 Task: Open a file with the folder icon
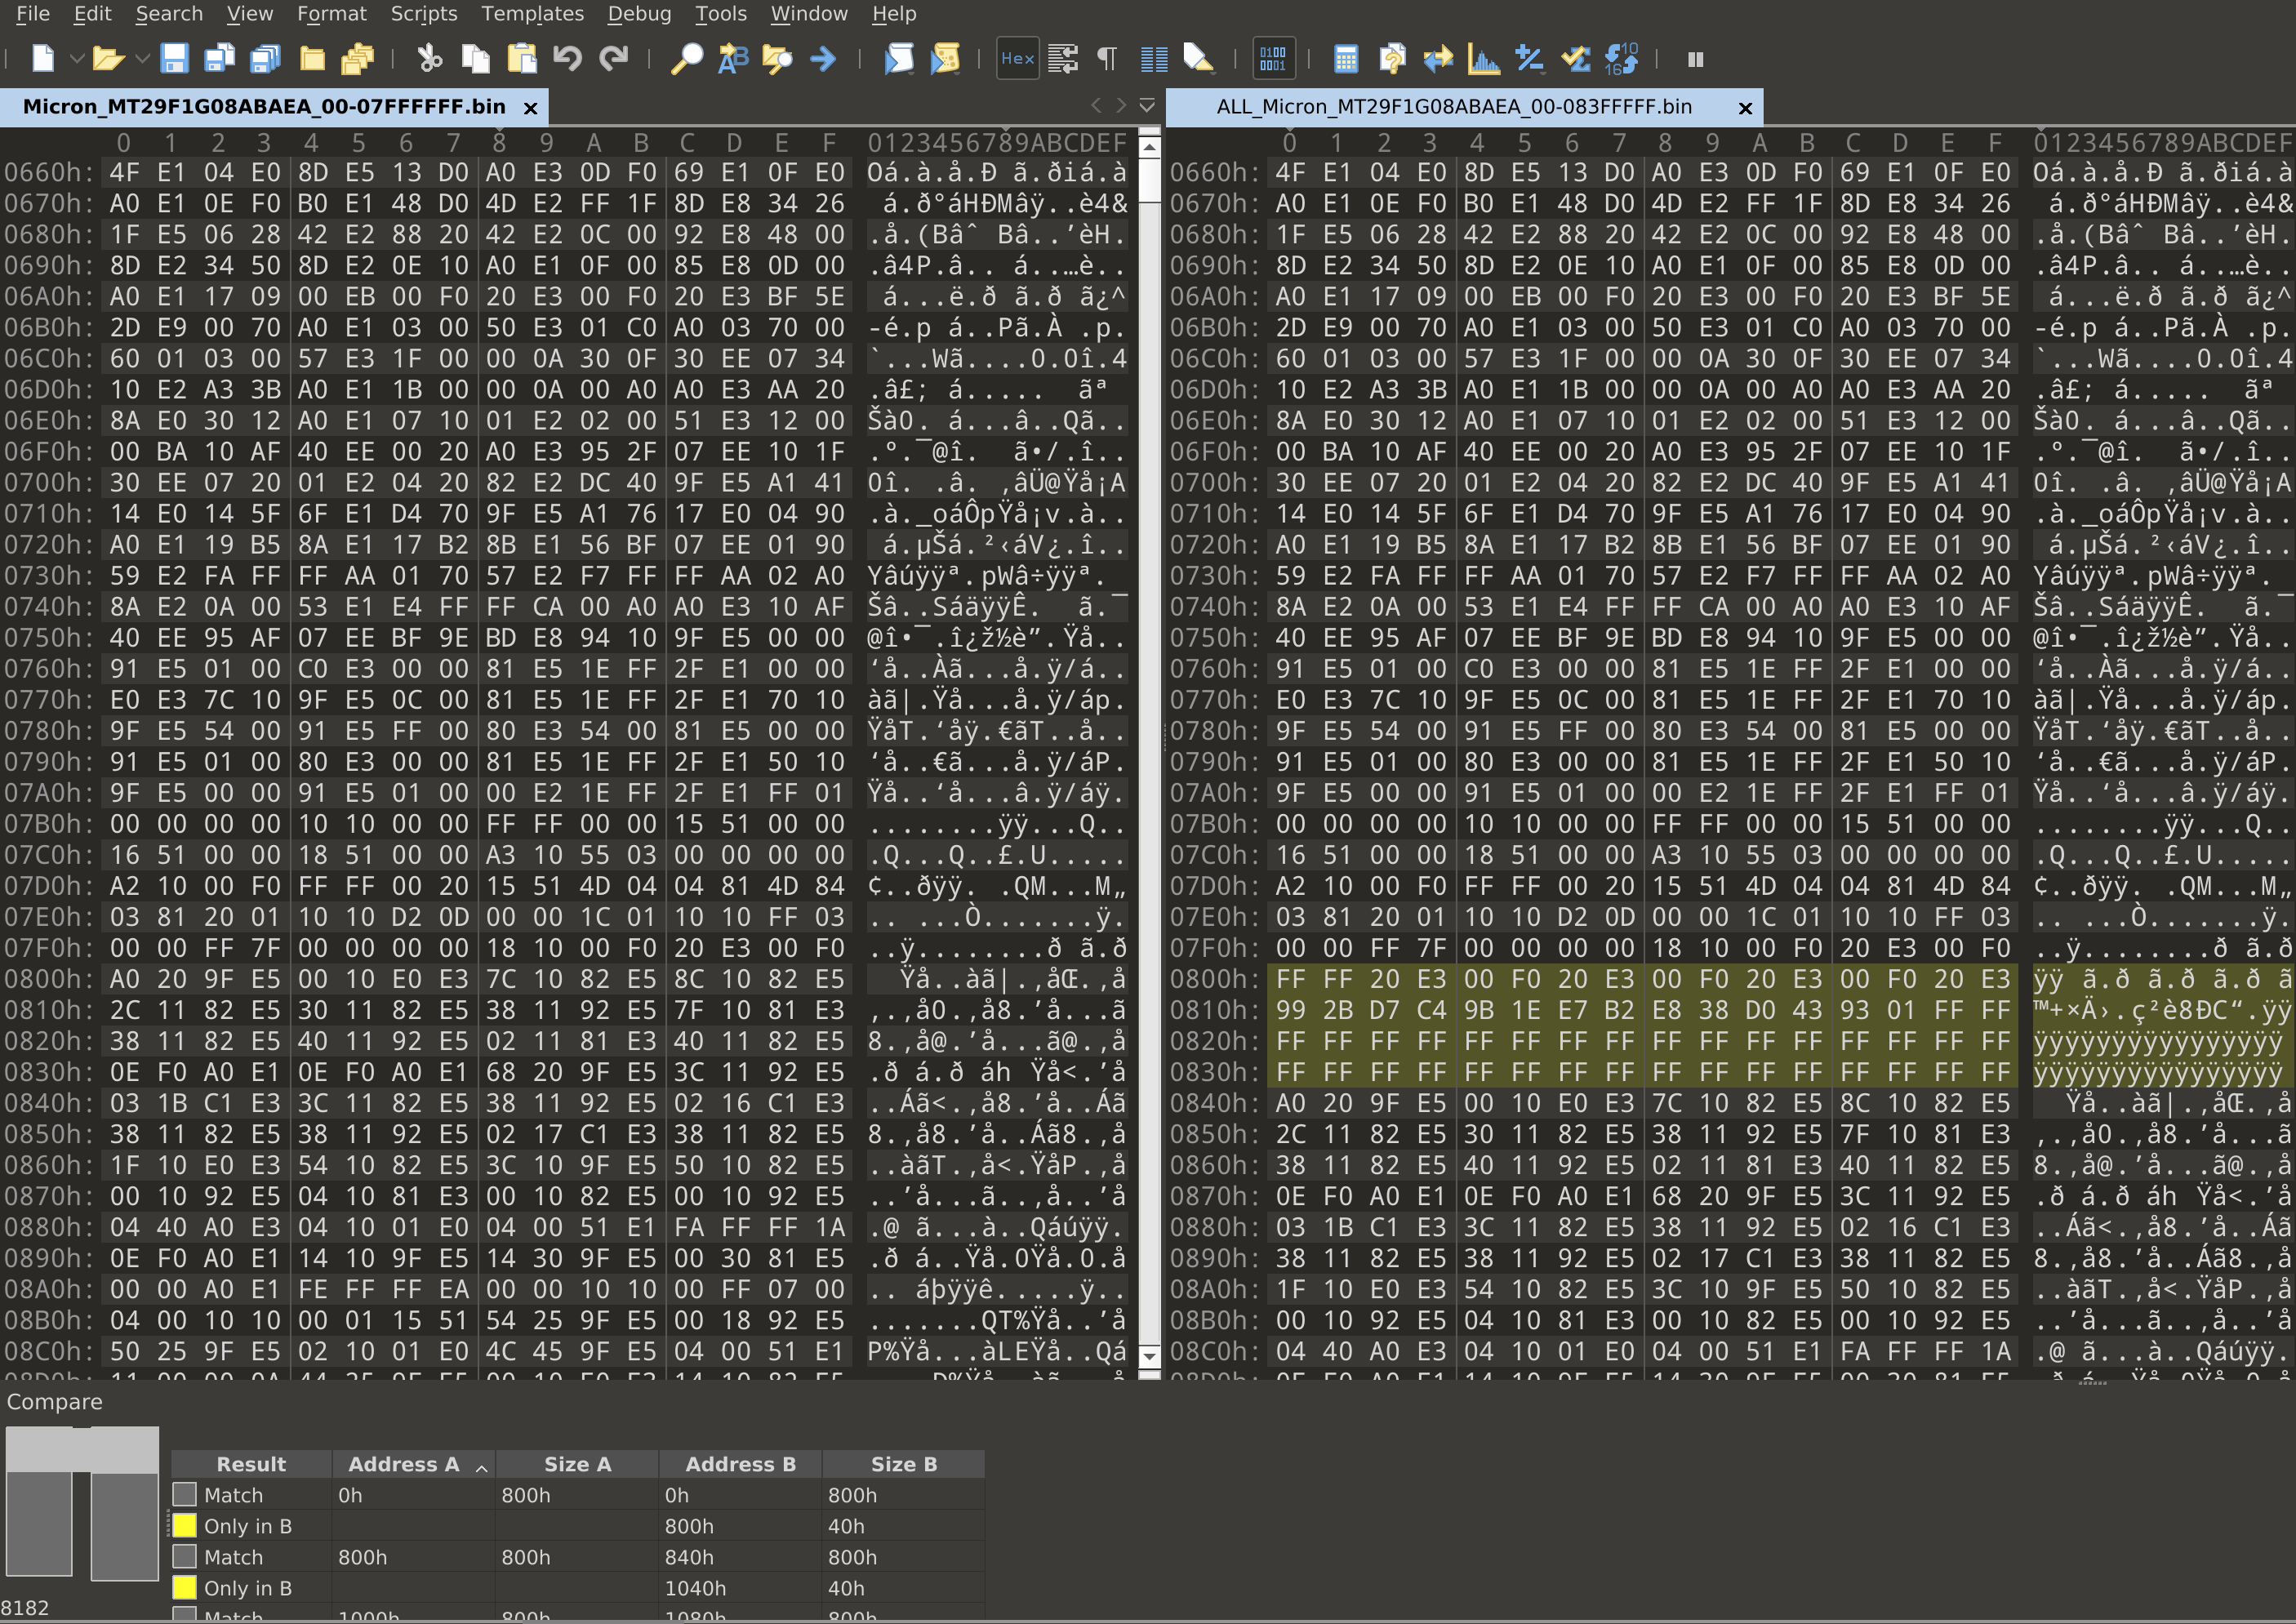tap(108, 59)
